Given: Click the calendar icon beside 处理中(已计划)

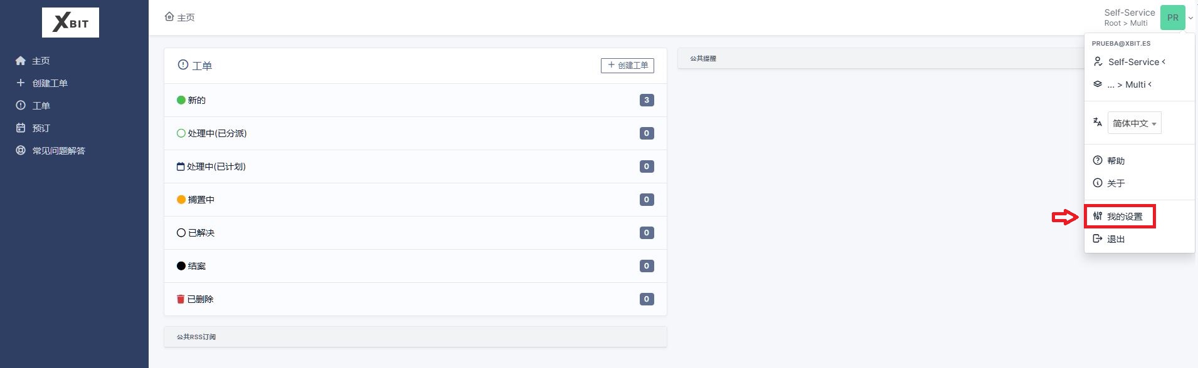Looking at the screenshot, I should tap(181, 166).
